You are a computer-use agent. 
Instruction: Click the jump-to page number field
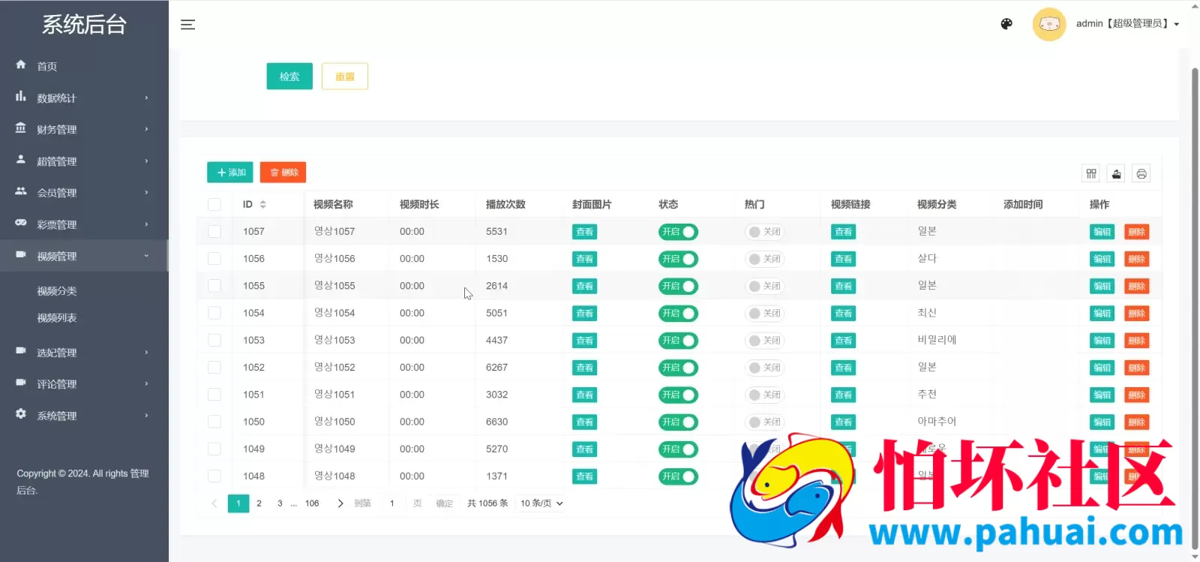[x=392, y=503]
